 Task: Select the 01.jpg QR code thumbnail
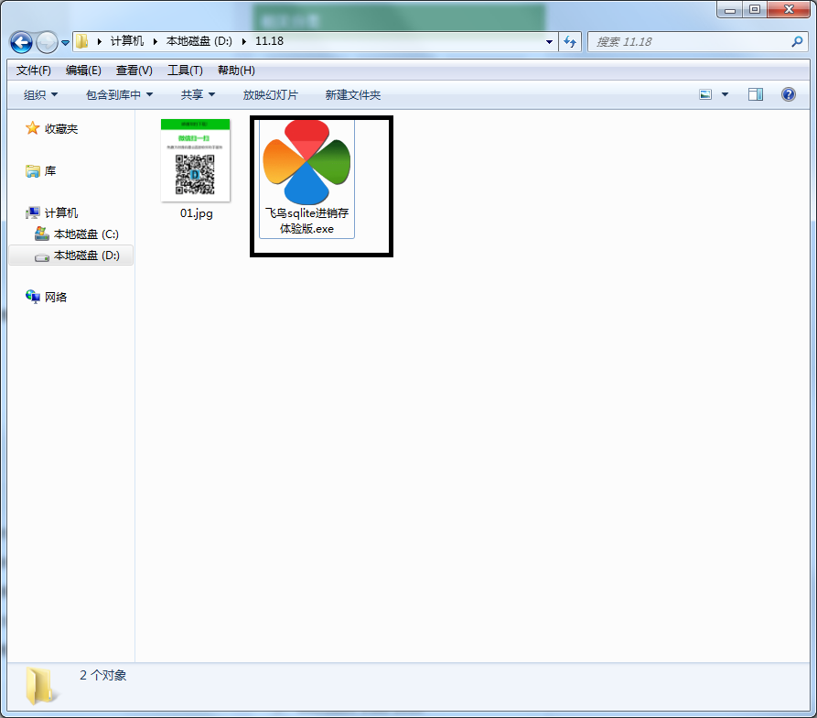coord(196,160)
